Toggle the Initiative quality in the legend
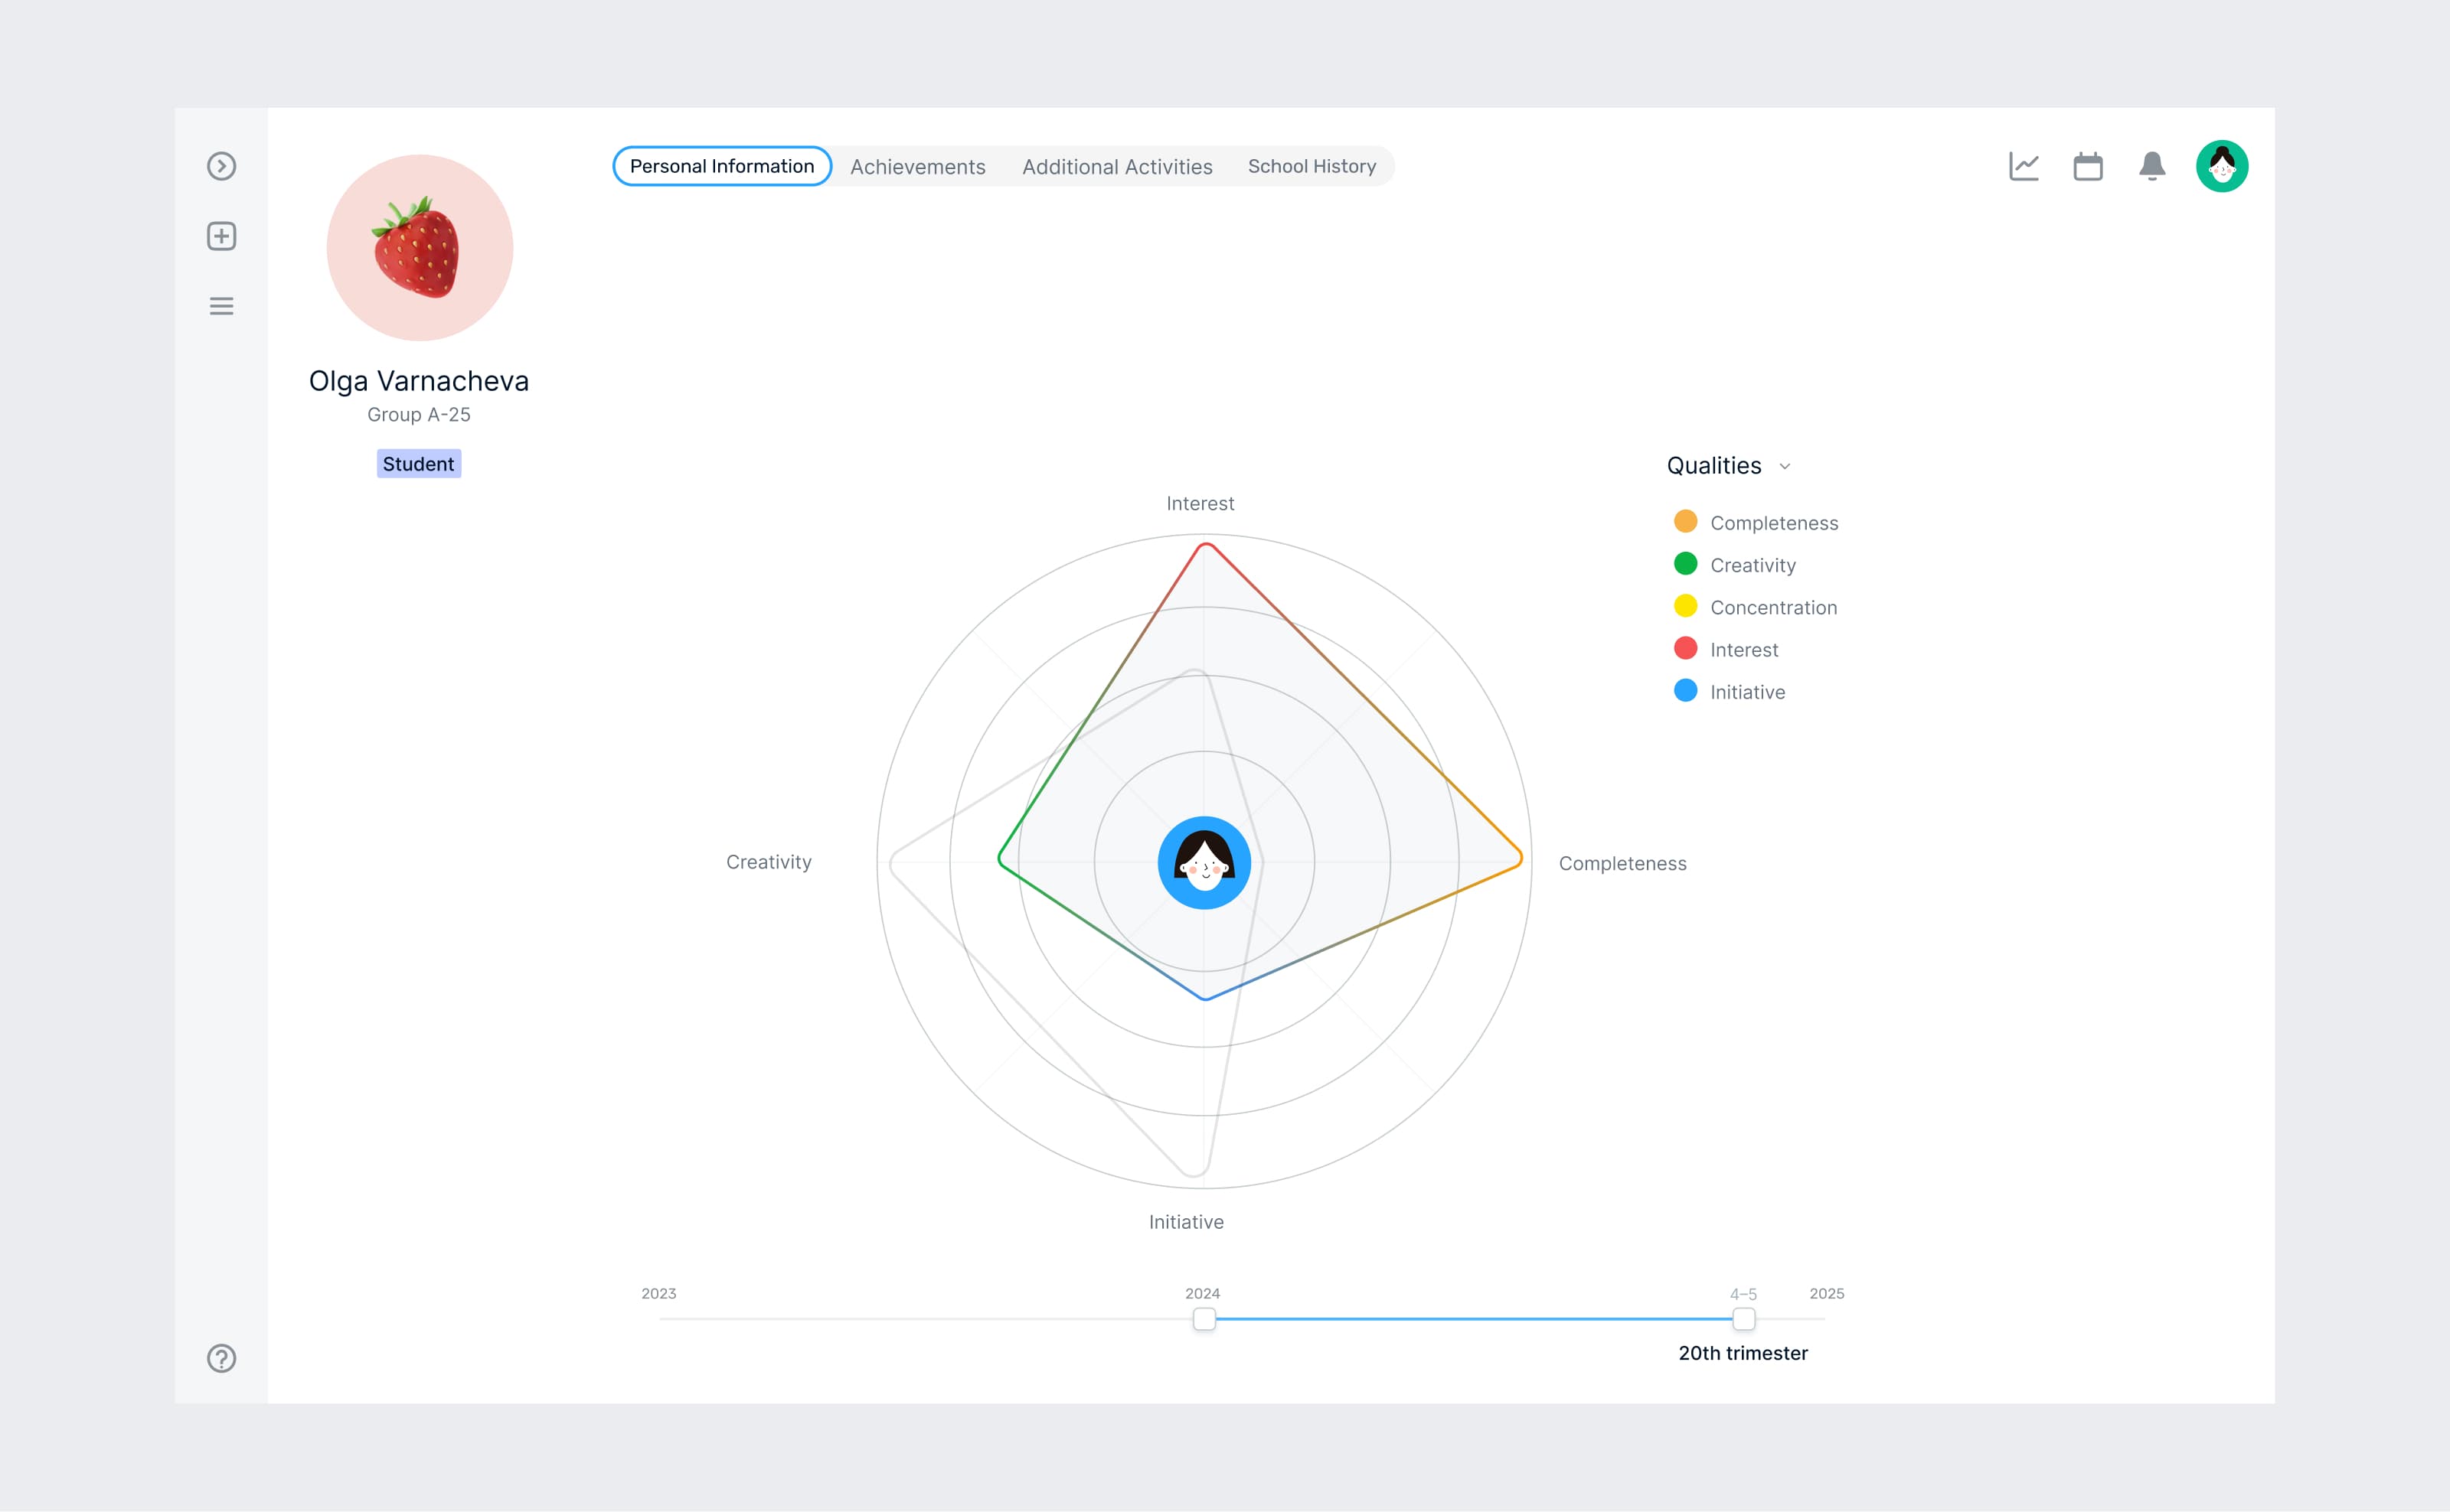This screenshot has width=2450, height=1512. click(x=1746, y=691)
